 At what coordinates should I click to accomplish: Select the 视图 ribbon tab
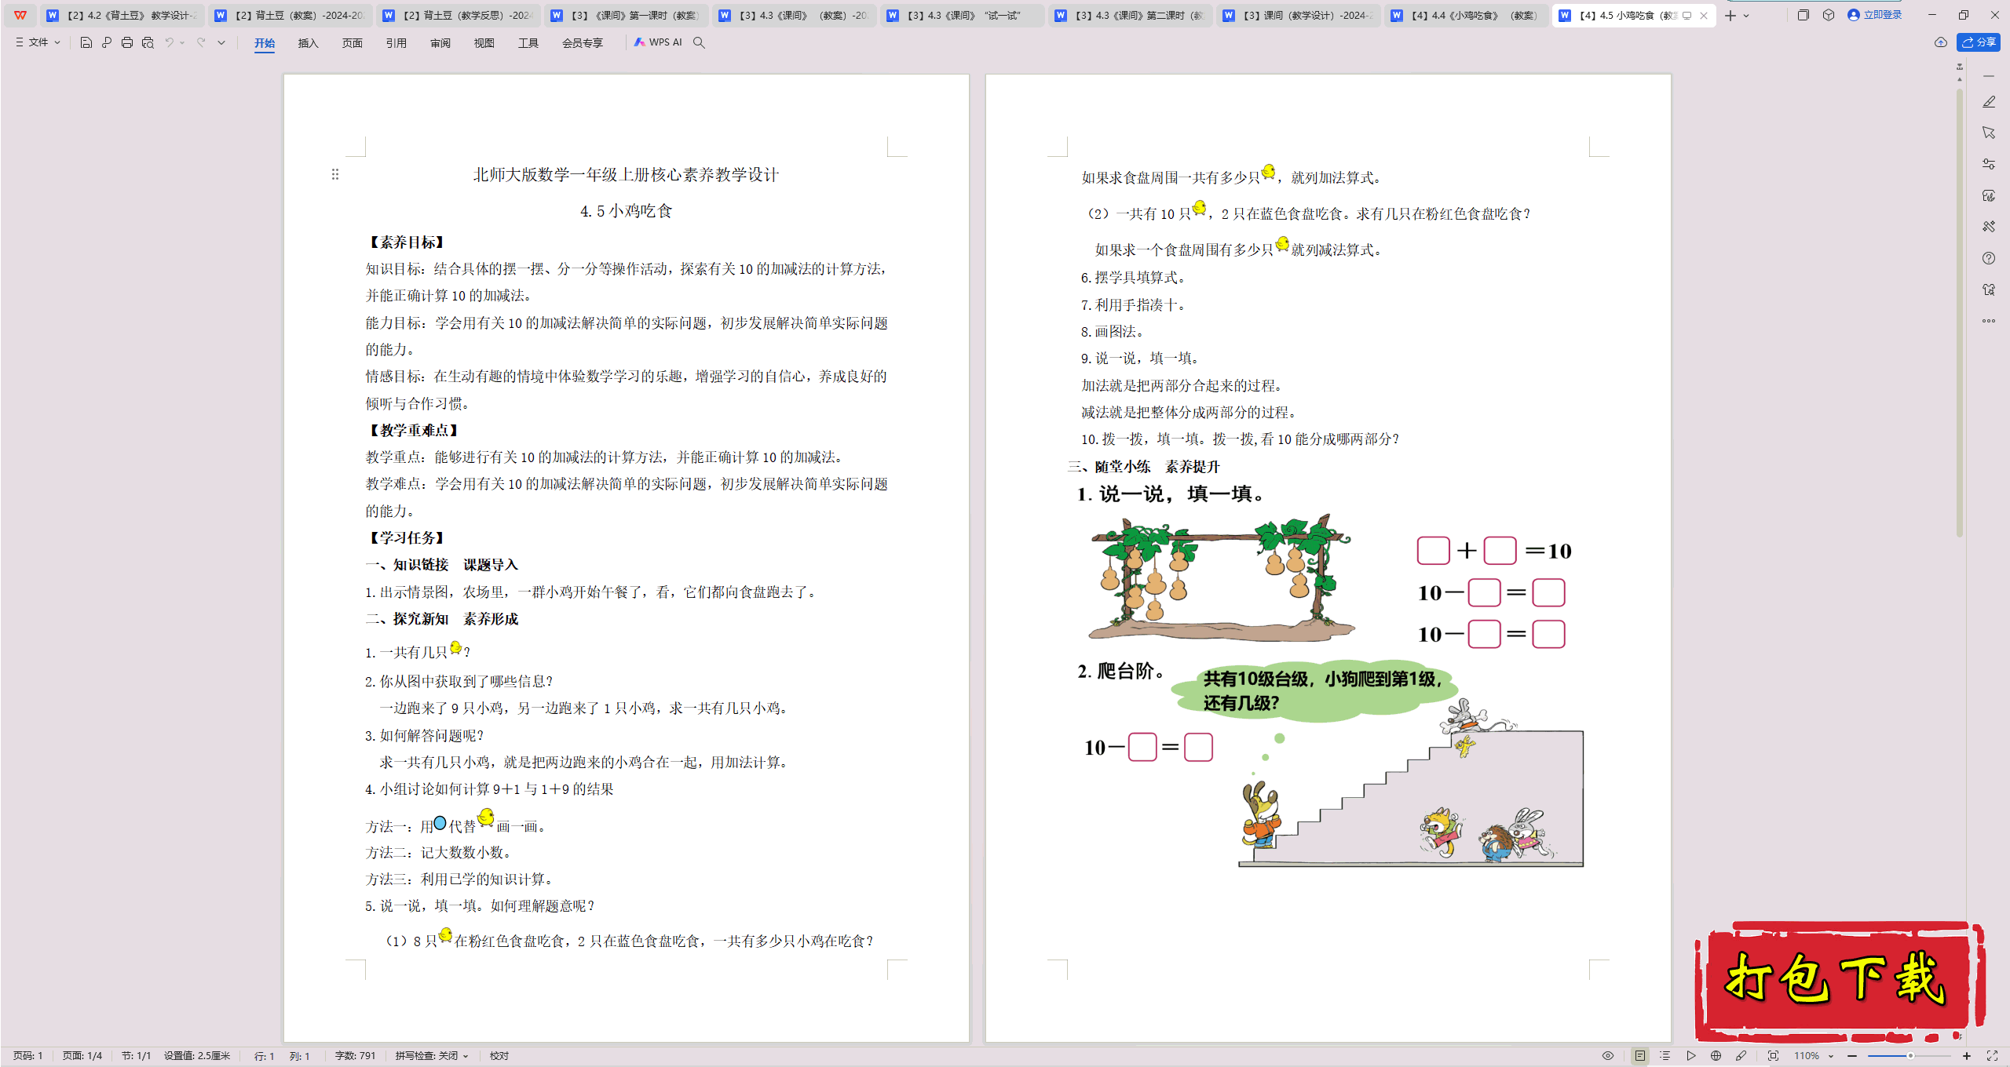(x=484, y=43)
